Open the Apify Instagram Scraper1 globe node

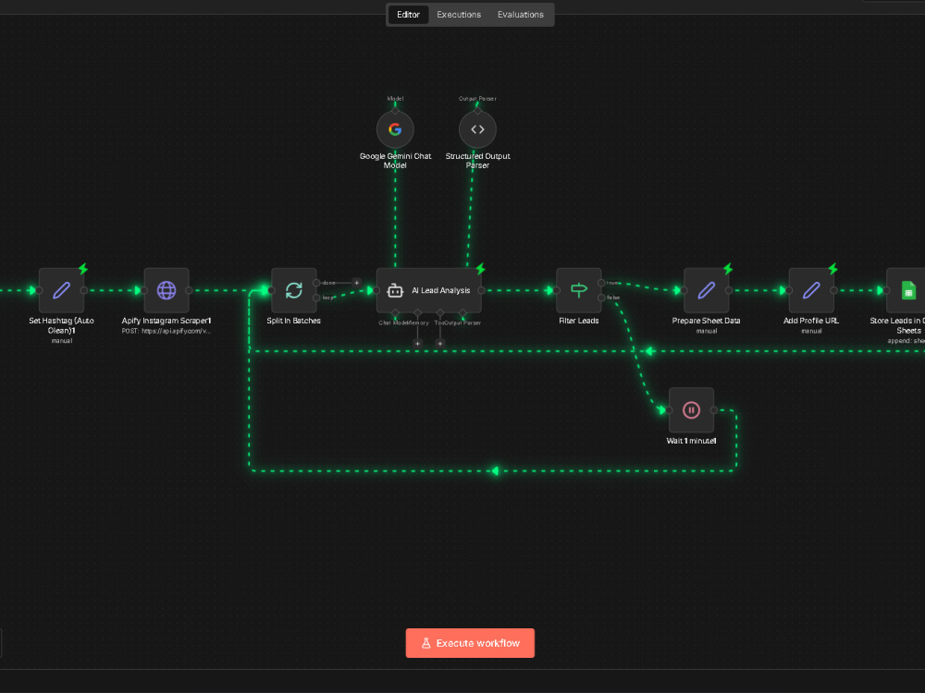tap(166, 290)
